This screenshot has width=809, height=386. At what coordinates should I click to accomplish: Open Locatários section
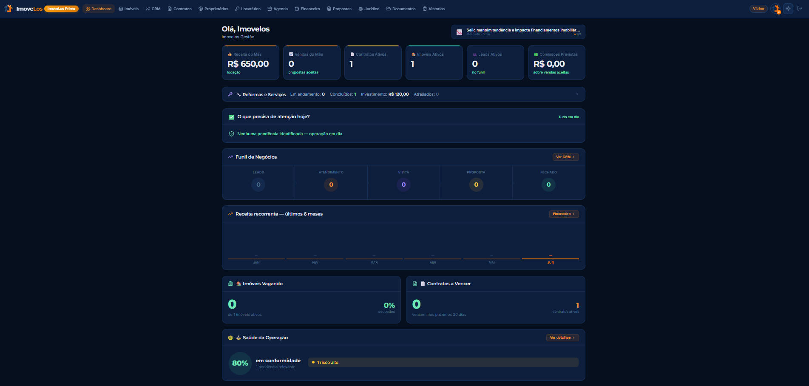248,9
